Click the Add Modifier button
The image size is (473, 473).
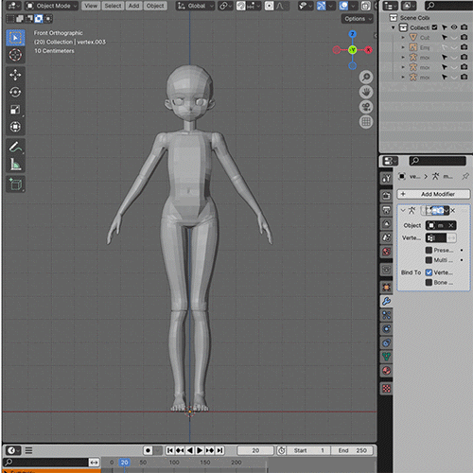(x=433, y=194)
